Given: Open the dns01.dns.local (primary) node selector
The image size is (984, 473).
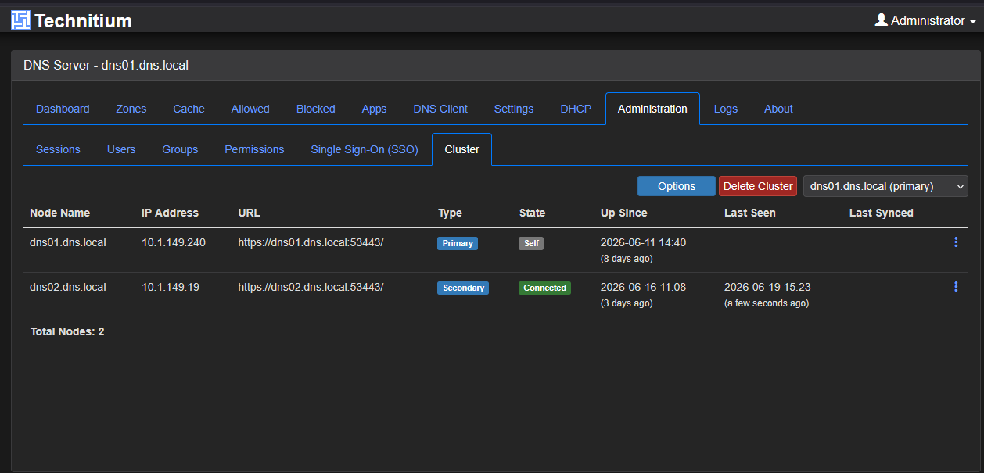Looking at the screenshot, I should pos(885,186).
